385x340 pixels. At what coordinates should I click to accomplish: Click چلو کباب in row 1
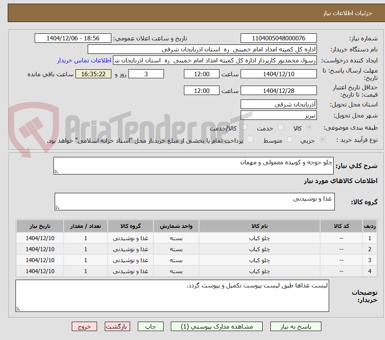(x=259, y=238)
